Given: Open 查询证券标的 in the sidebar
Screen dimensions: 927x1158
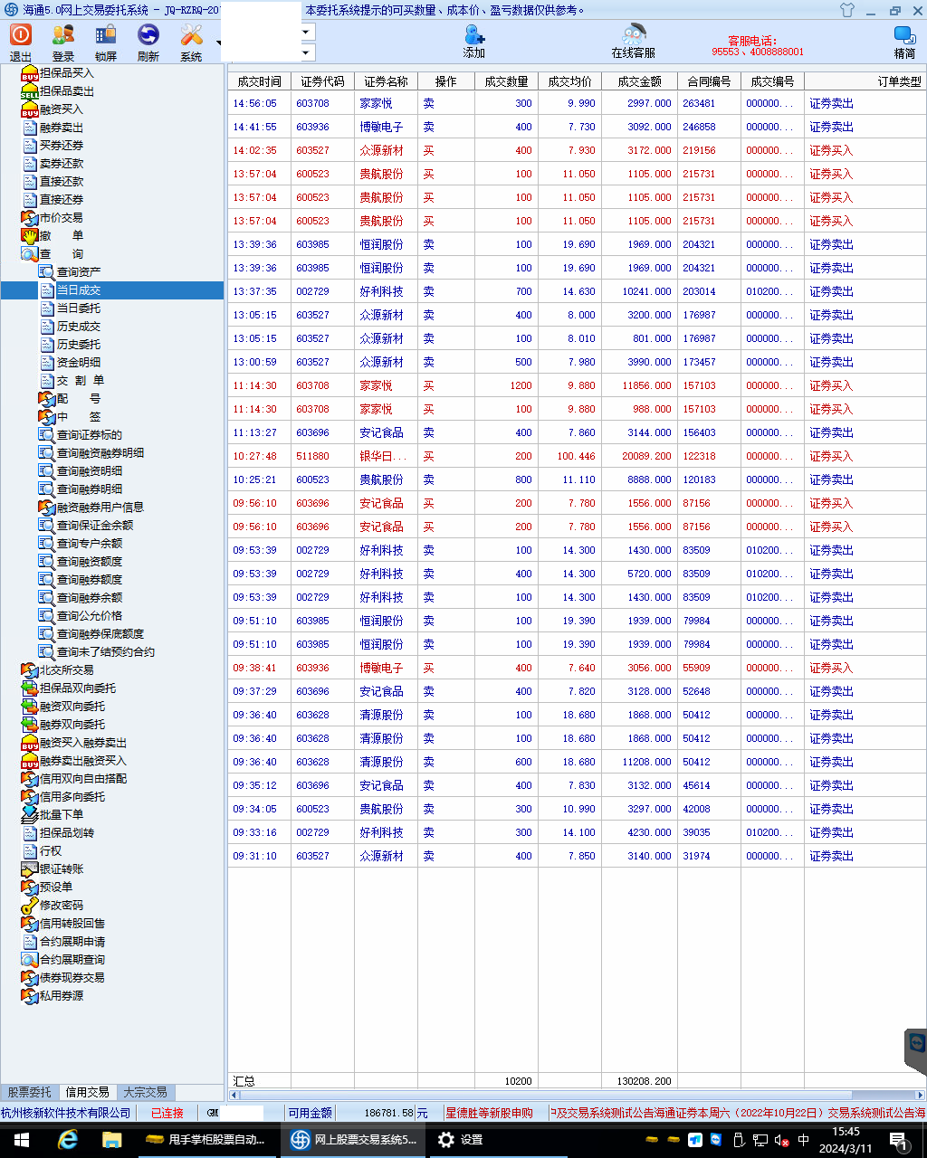Looking at the screenshot, I should tap(89, 434).
